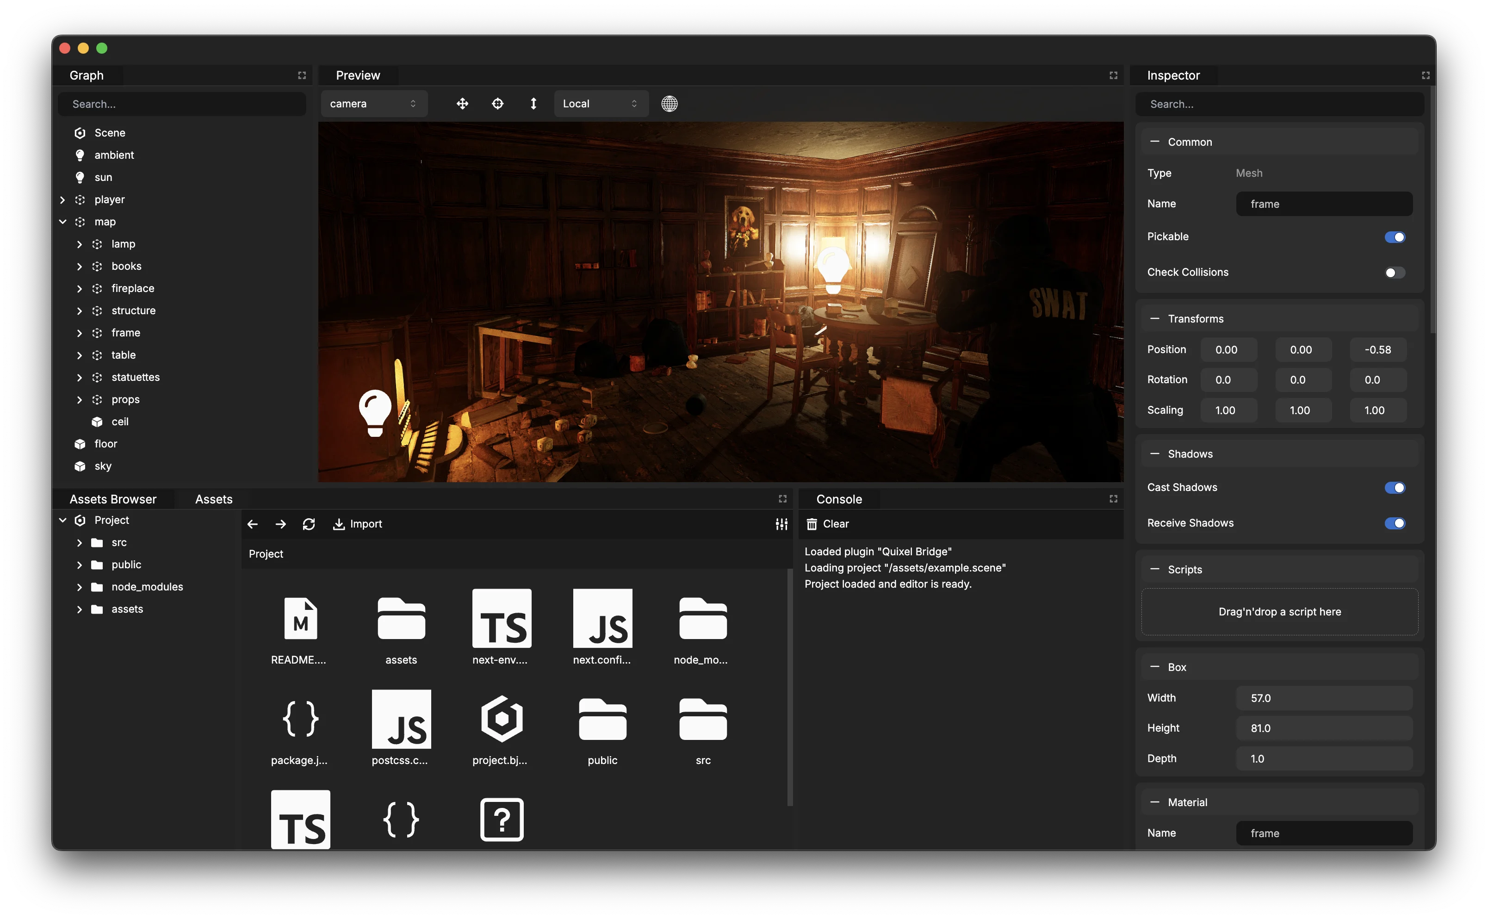The width and height of the screenshot is (1488, 919).
Task: Expand the statuettes node
Action: [x=80, y=378]
